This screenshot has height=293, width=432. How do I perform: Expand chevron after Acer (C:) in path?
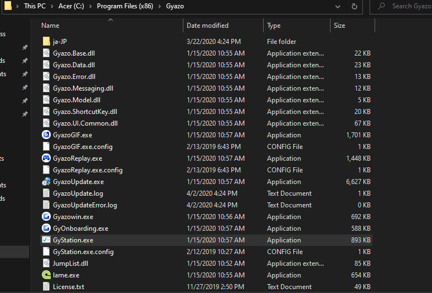90,6
